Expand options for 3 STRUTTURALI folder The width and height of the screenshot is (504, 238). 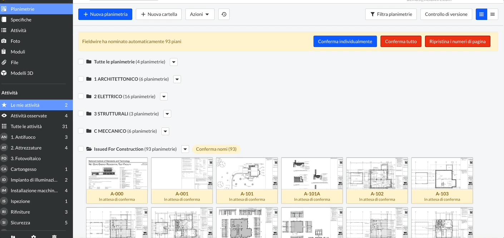tap(167, 114)
